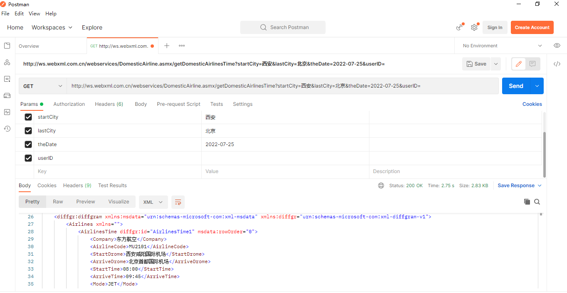Switch to Visualize response view
Viewport: 567px width, 293px height.
[x=119, y=202]
